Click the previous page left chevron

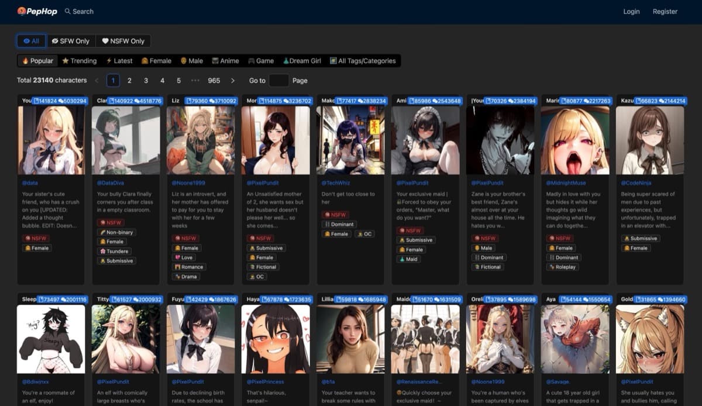[x=97, y=81]
